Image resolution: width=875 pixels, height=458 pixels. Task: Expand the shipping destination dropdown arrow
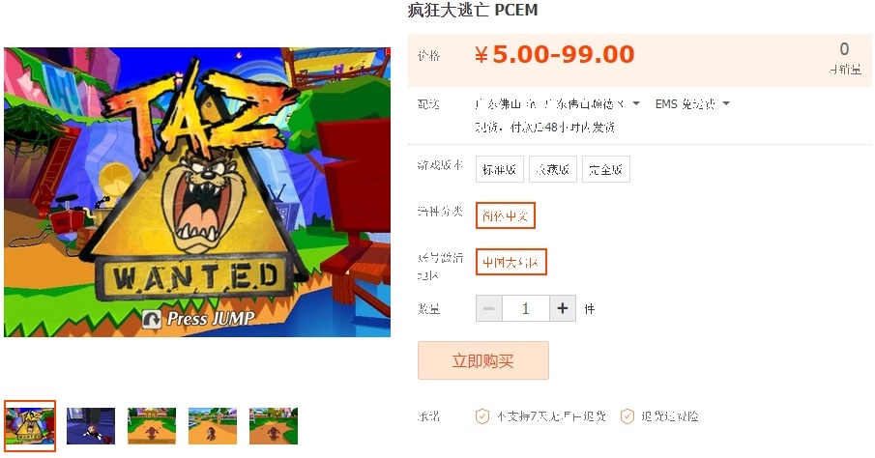[636, 103]
